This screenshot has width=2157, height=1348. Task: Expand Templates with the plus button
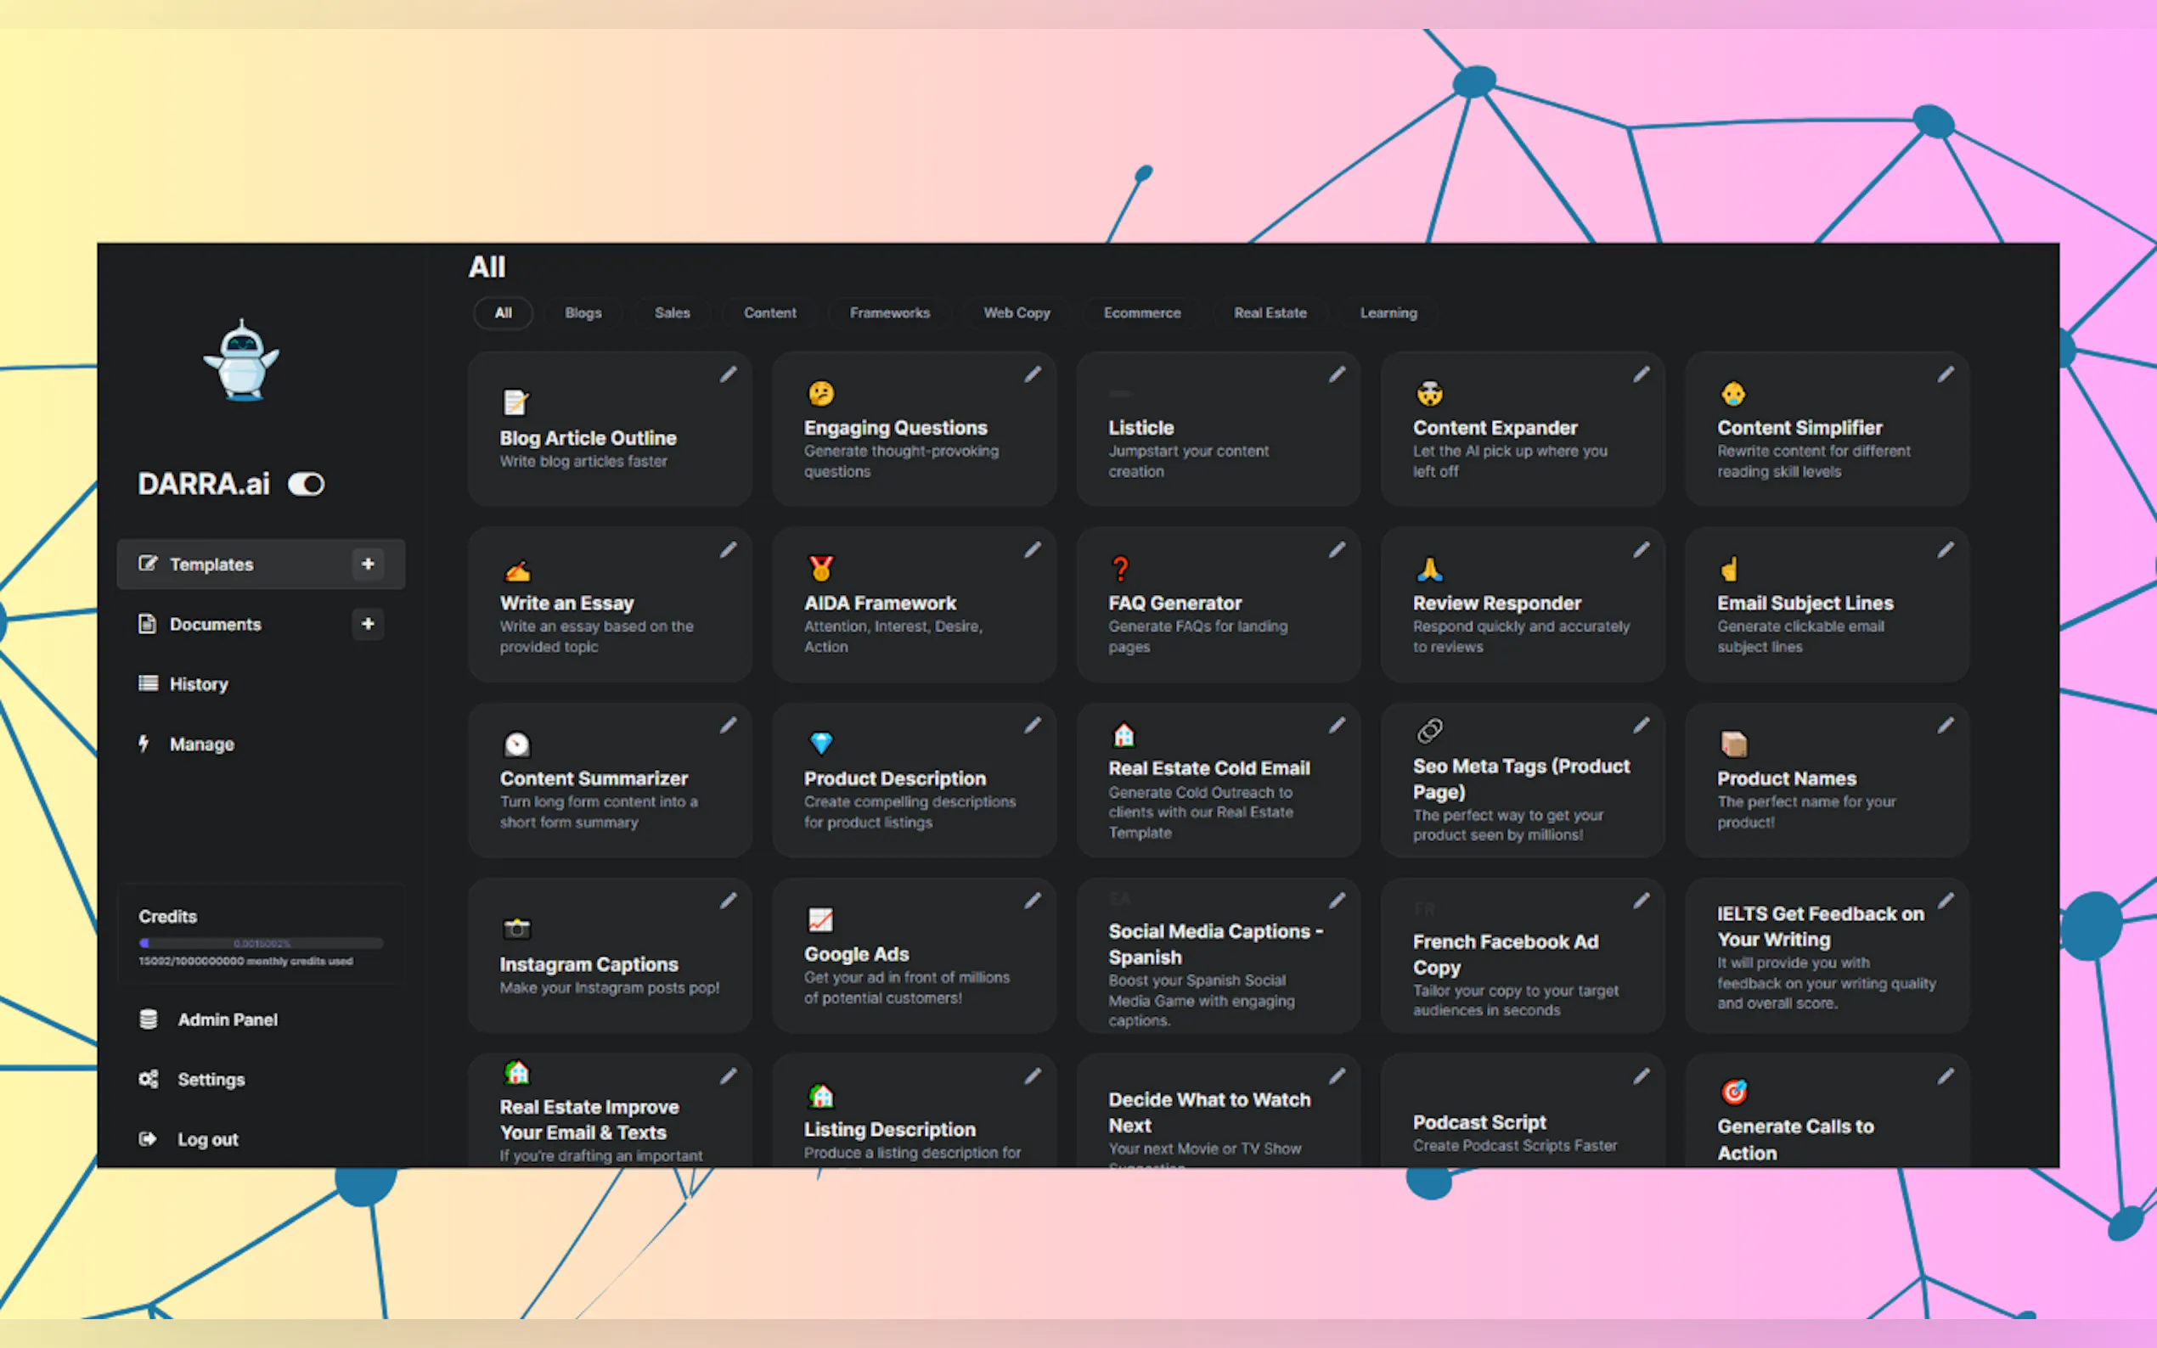coord(368,564)
